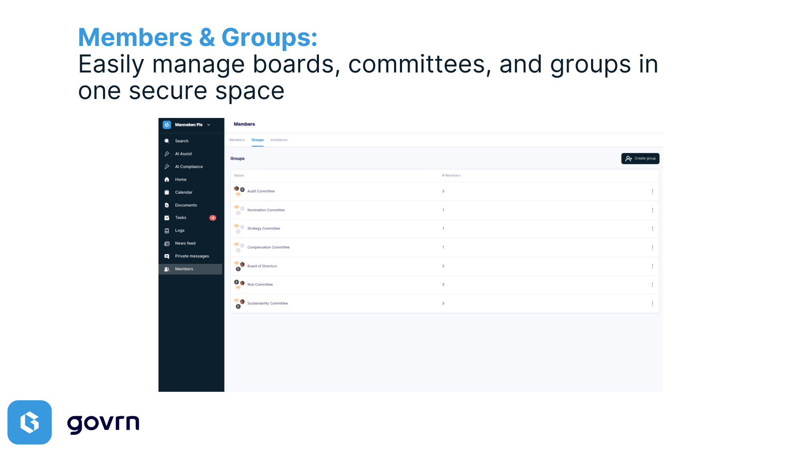Screen dimensions: 810x455
Task: Click the Search magnifier icon in sidebar
Action: pos(167,141)
